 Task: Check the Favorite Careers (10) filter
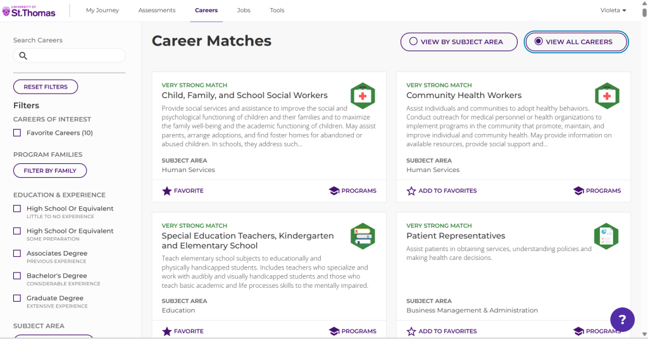point(17,133)
